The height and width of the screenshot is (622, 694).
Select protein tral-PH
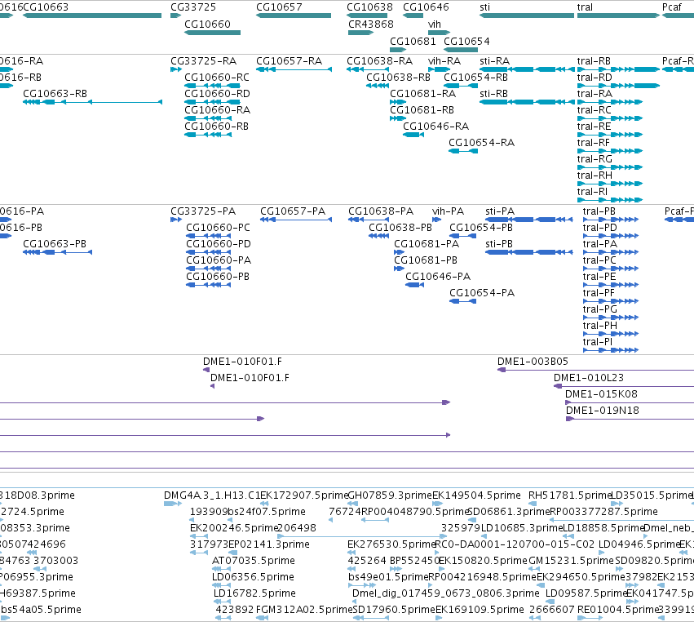611,334
